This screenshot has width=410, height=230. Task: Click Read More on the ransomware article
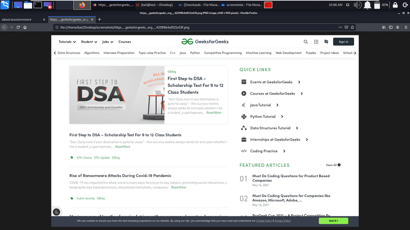(x=179, y=187)
